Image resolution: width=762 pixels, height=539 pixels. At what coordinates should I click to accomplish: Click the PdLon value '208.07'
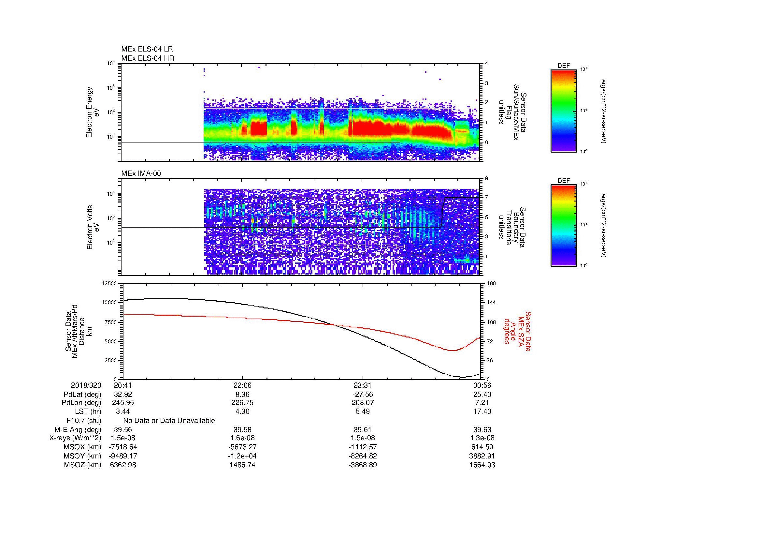362,403
